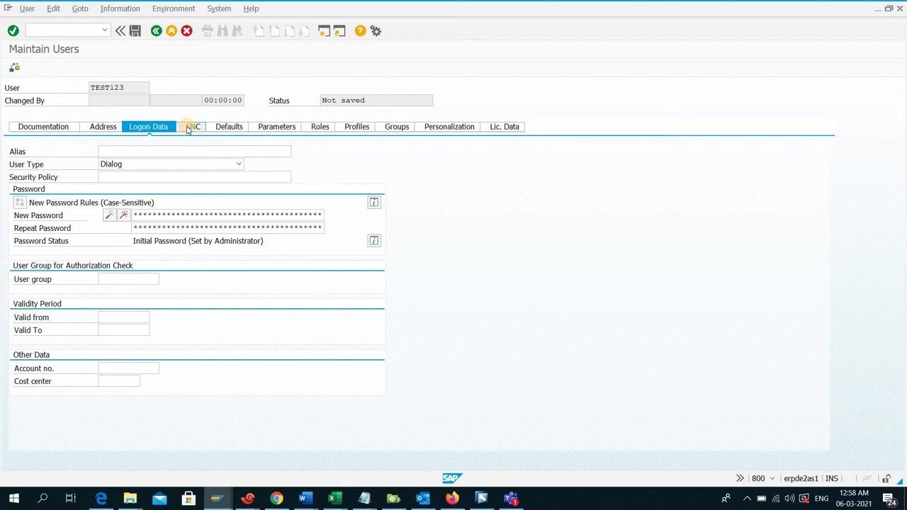Click the Deactivate Password icon
907x510 pixels.
(x=123, y=215)
